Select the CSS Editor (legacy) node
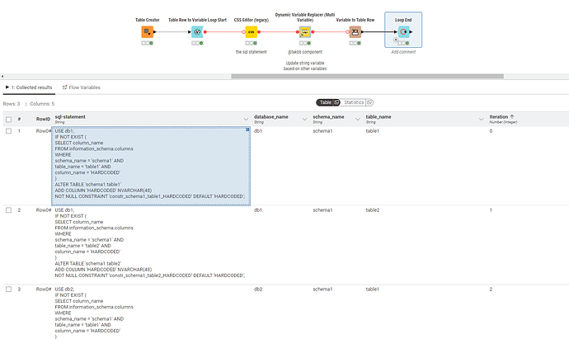The image size is (569, 339). 251,32
